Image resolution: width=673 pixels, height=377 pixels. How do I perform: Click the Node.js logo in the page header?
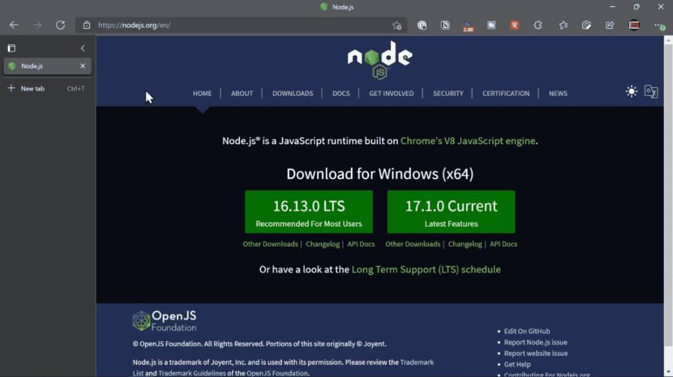click(x=380, y=60)
